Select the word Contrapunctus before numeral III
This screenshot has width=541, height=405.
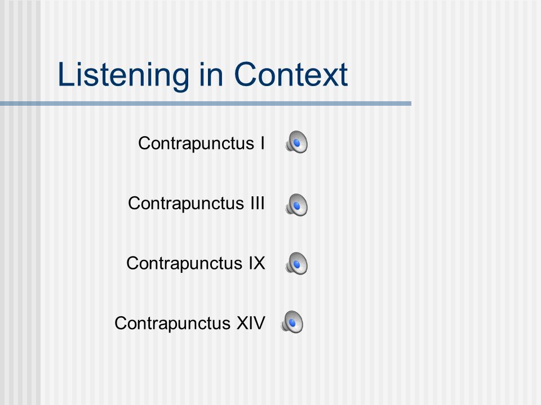click(x=186, y=203)
